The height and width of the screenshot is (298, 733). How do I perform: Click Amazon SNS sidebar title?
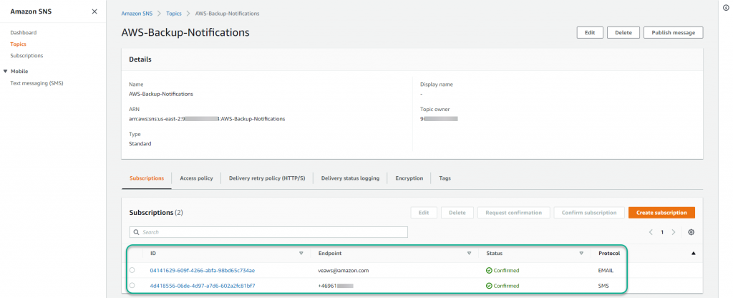point(31,11)
